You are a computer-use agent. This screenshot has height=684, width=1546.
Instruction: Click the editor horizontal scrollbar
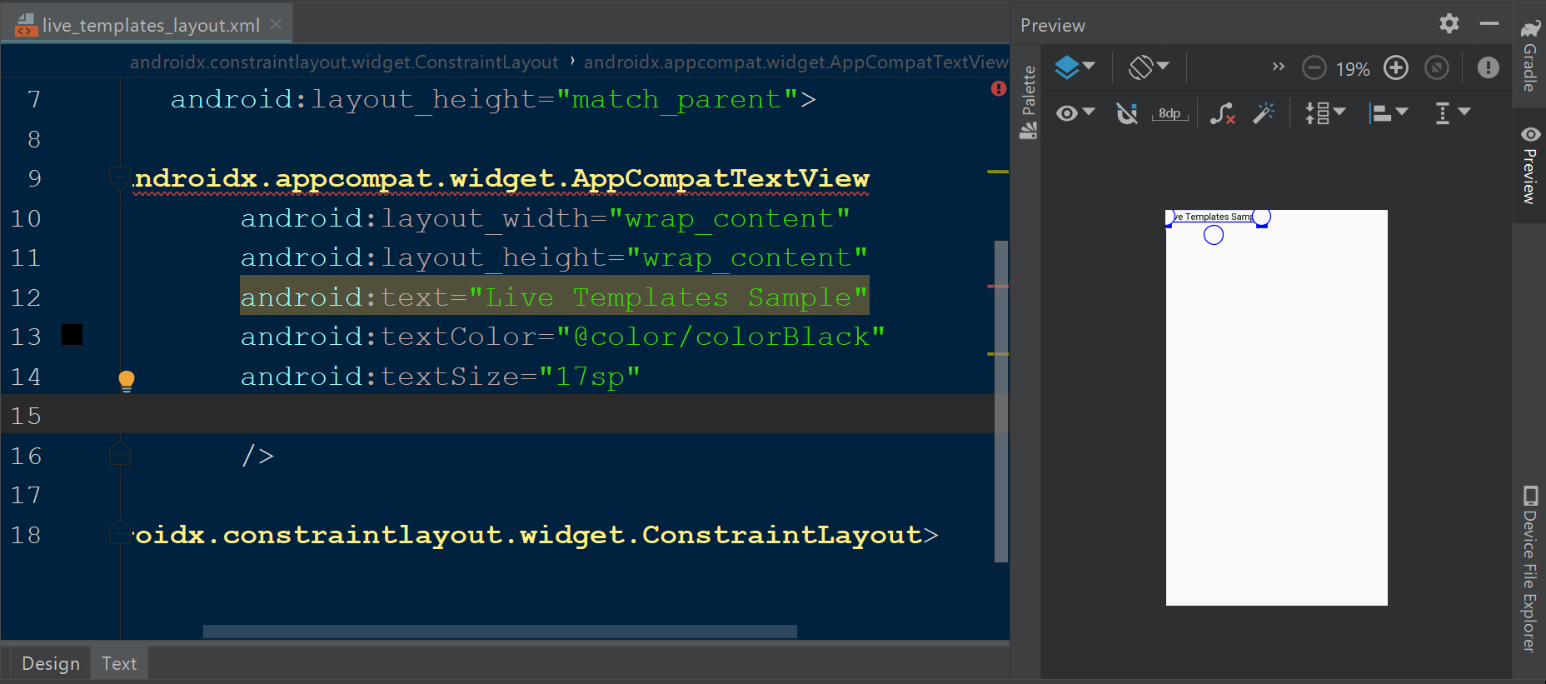(x=500, y=632)
